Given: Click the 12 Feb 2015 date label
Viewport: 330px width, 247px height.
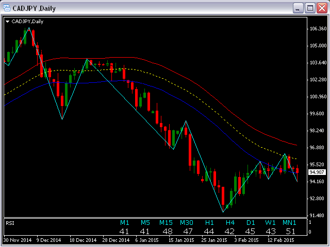Looking at the screenshot, I should [280, 240].
